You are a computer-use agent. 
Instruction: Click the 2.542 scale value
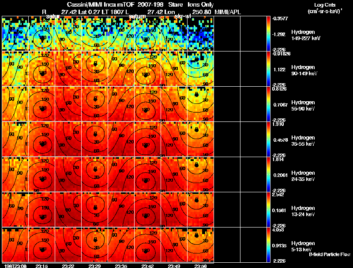click(x=278, y=195)
